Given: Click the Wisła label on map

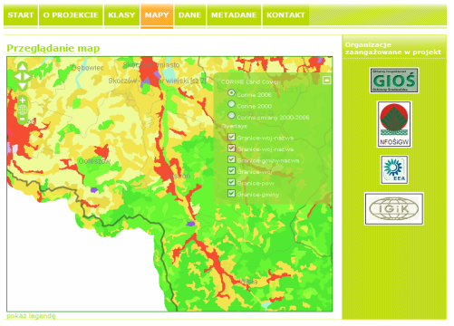Looking at the screenshot, I should click(248, 282).
